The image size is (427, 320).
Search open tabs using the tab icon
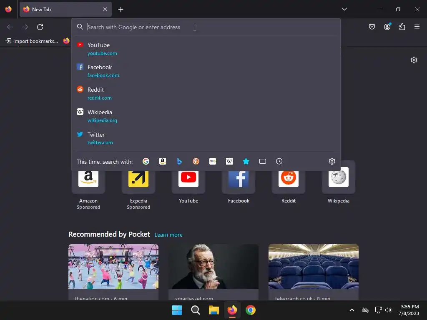tap(263, 161)
